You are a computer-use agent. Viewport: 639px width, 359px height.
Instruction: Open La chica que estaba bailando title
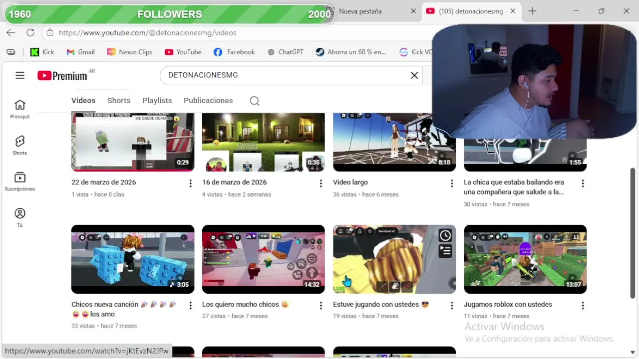pos(514,187)
